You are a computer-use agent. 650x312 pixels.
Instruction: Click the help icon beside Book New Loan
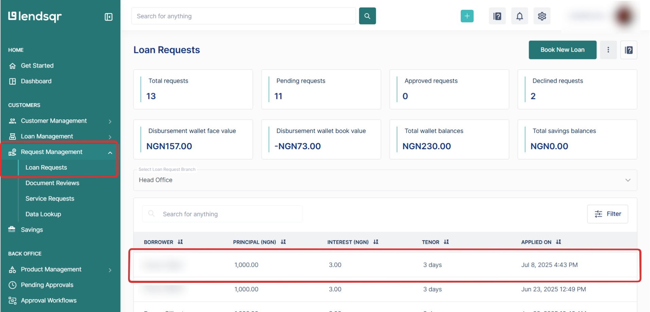(629, 50)
